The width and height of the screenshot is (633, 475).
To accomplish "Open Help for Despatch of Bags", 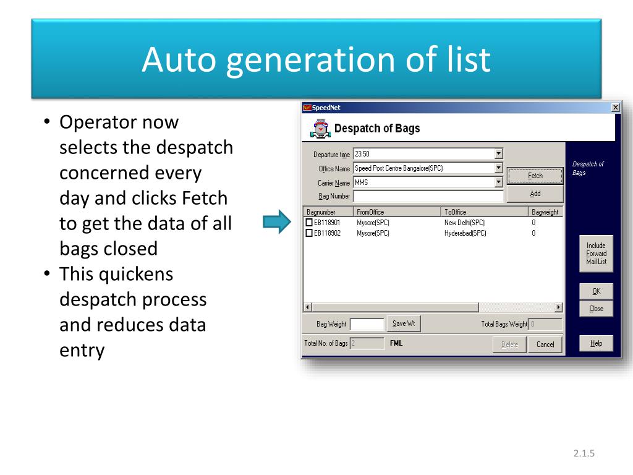I will click(x=597, y=343).
